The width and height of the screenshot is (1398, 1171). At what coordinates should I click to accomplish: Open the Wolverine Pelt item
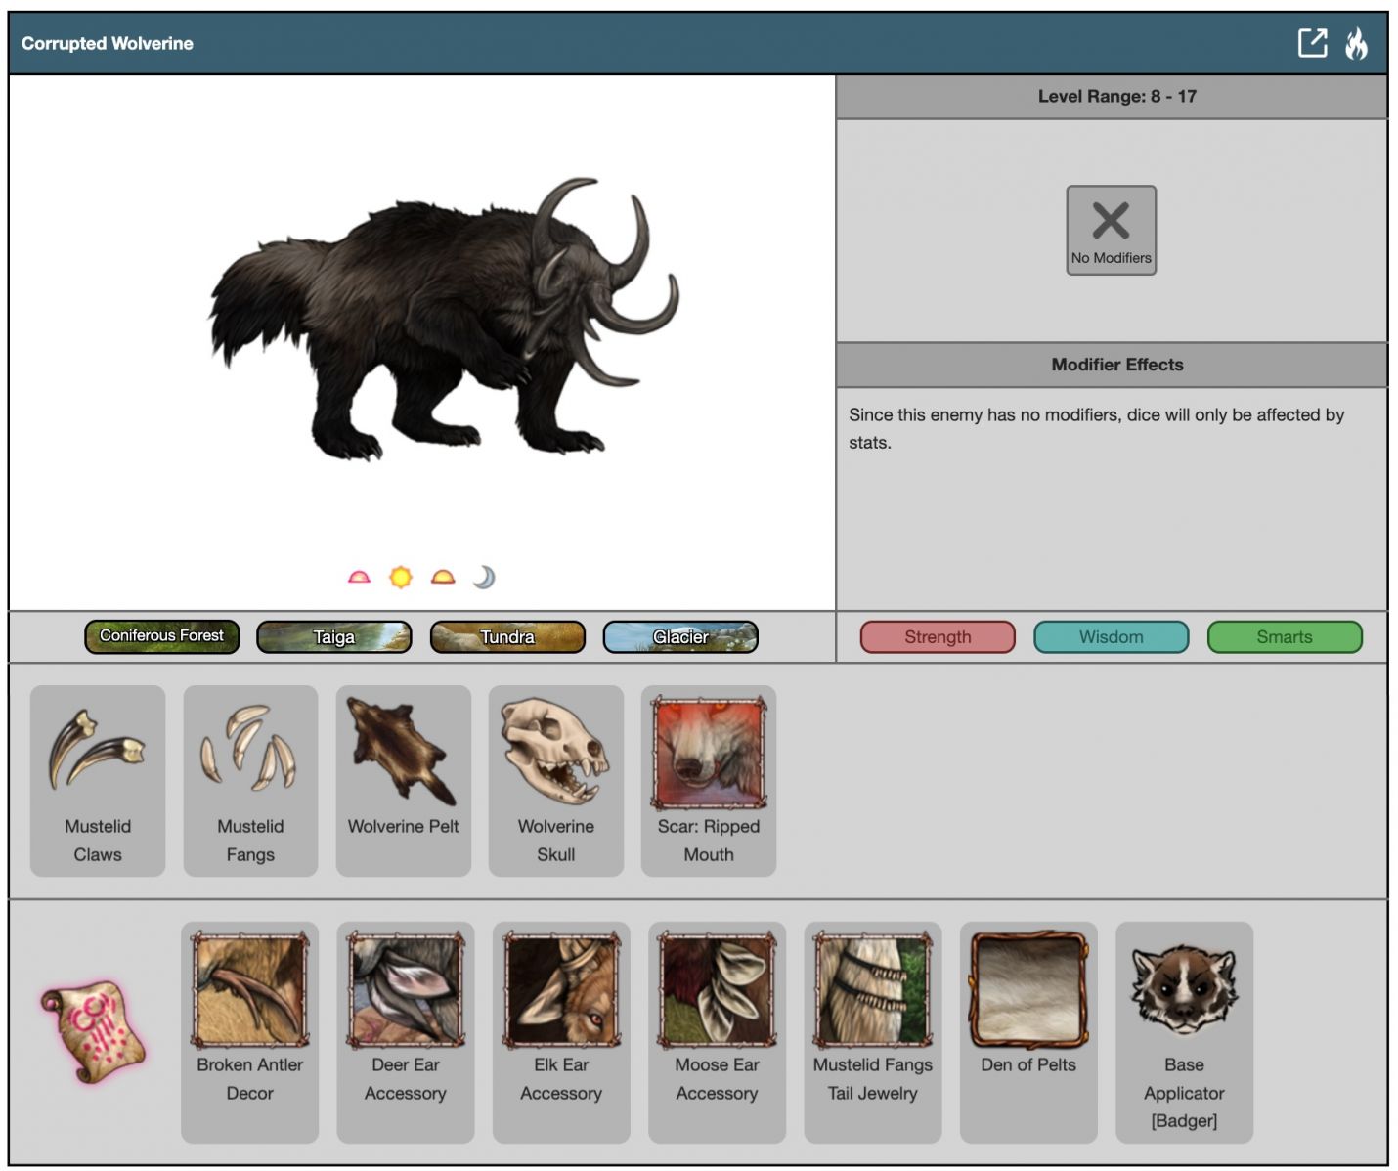[x=403, y=780]
